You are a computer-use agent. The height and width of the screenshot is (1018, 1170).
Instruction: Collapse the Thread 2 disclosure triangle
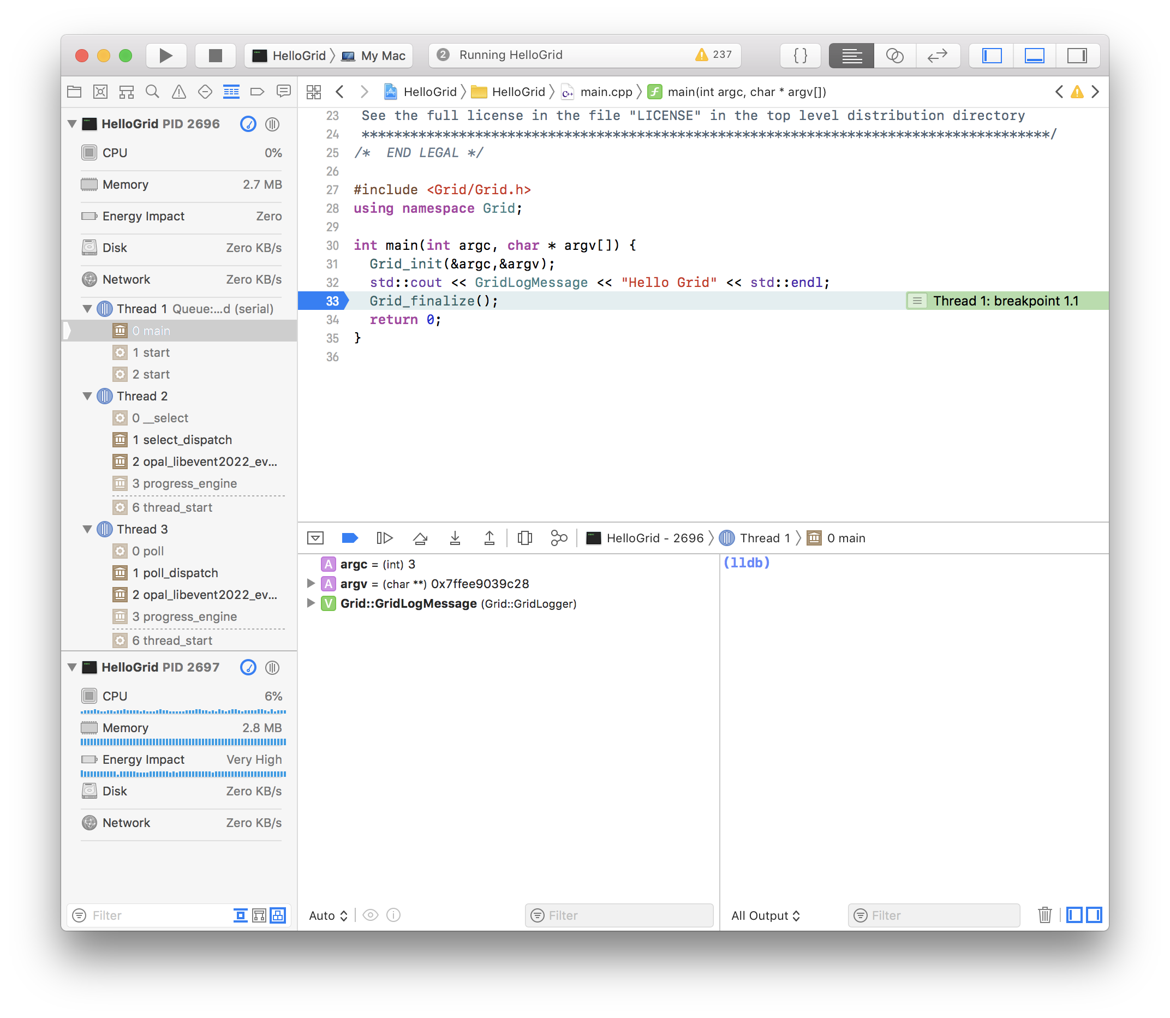[x=87, y=396]
